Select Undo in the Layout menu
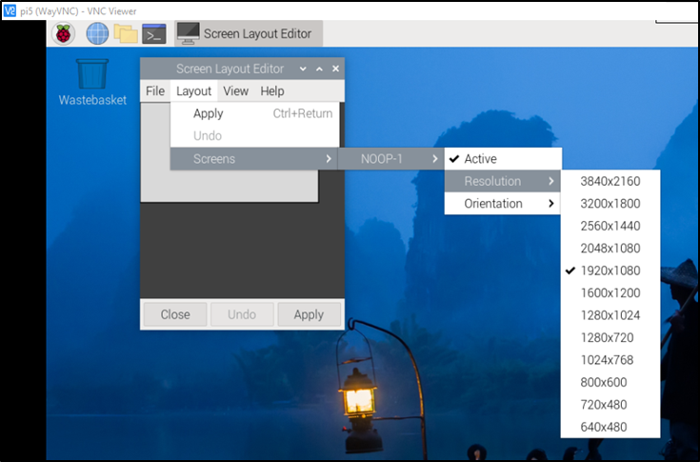The height and width of the screenshot is (462, 700). (254, 135)
